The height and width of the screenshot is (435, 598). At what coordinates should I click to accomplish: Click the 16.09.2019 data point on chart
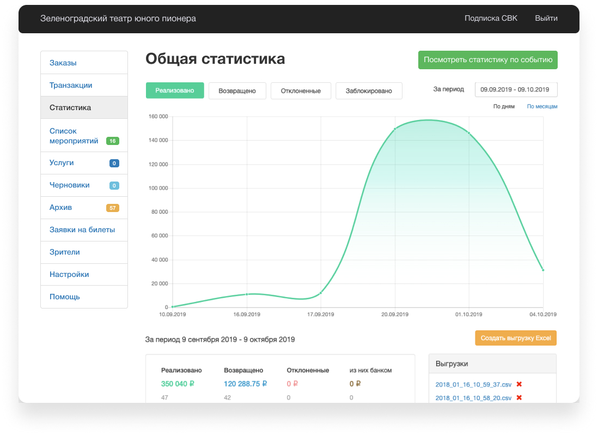247,294
